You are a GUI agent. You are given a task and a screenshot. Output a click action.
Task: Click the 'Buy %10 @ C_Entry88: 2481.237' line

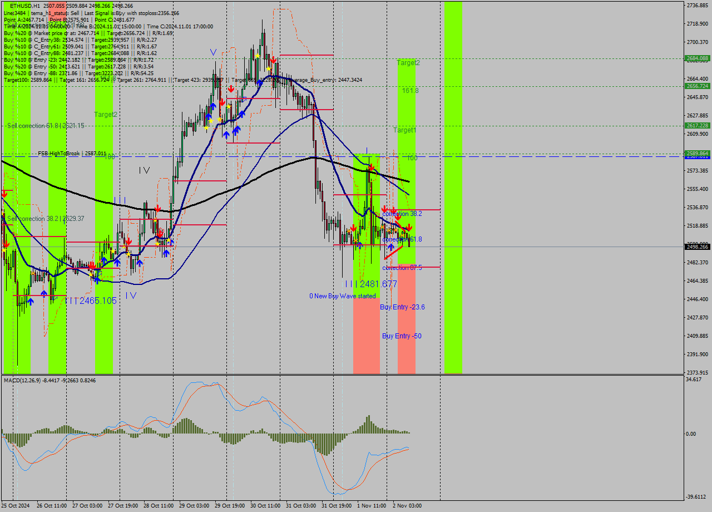(x=81, y=53)
